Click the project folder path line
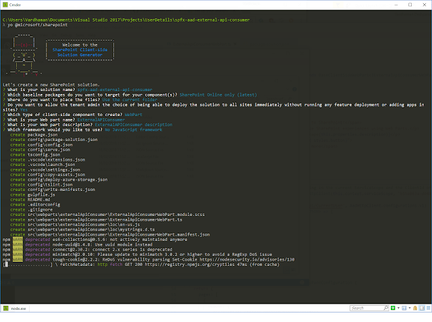Image resolution: width=432 pixels, height=322 pixels. (126, 20)
